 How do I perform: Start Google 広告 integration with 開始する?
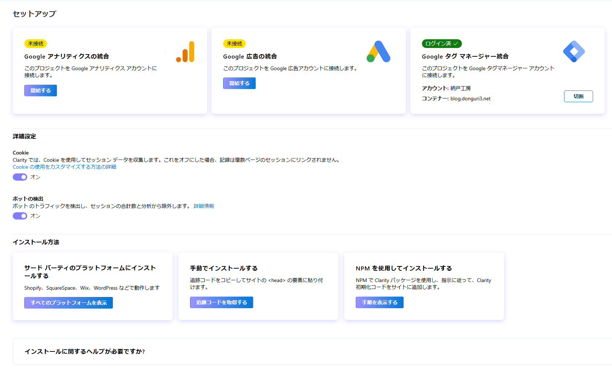(239, 83)
